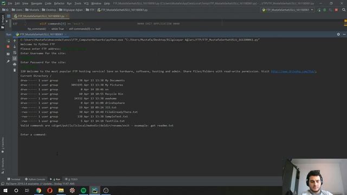
Task: Open the Run menu
Action: point(69,4)
